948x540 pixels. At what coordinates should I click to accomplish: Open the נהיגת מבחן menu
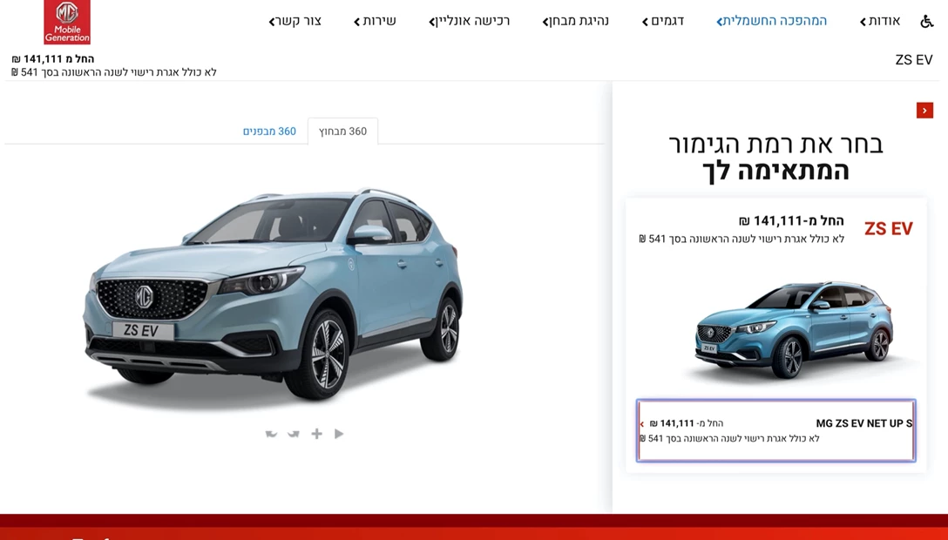coord(576,21)
